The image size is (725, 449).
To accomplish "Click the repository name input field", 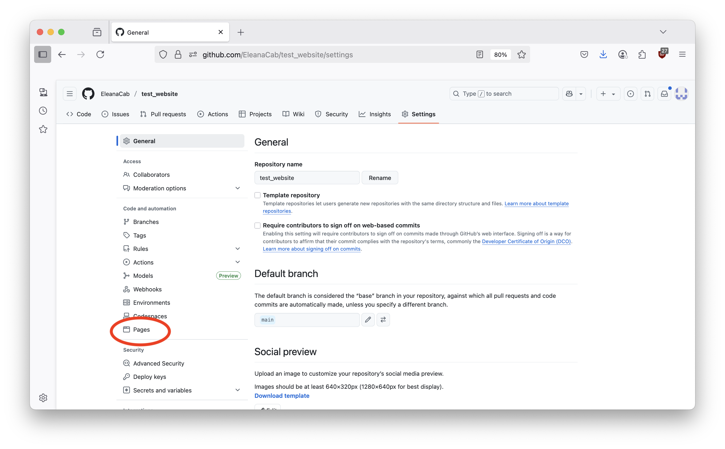I will pos(307,178).
